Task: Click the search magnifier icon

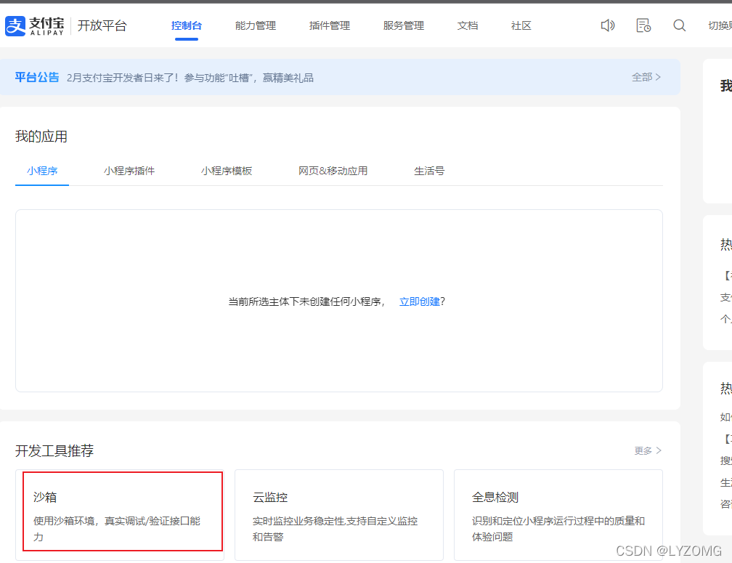Action: point(679,25)
